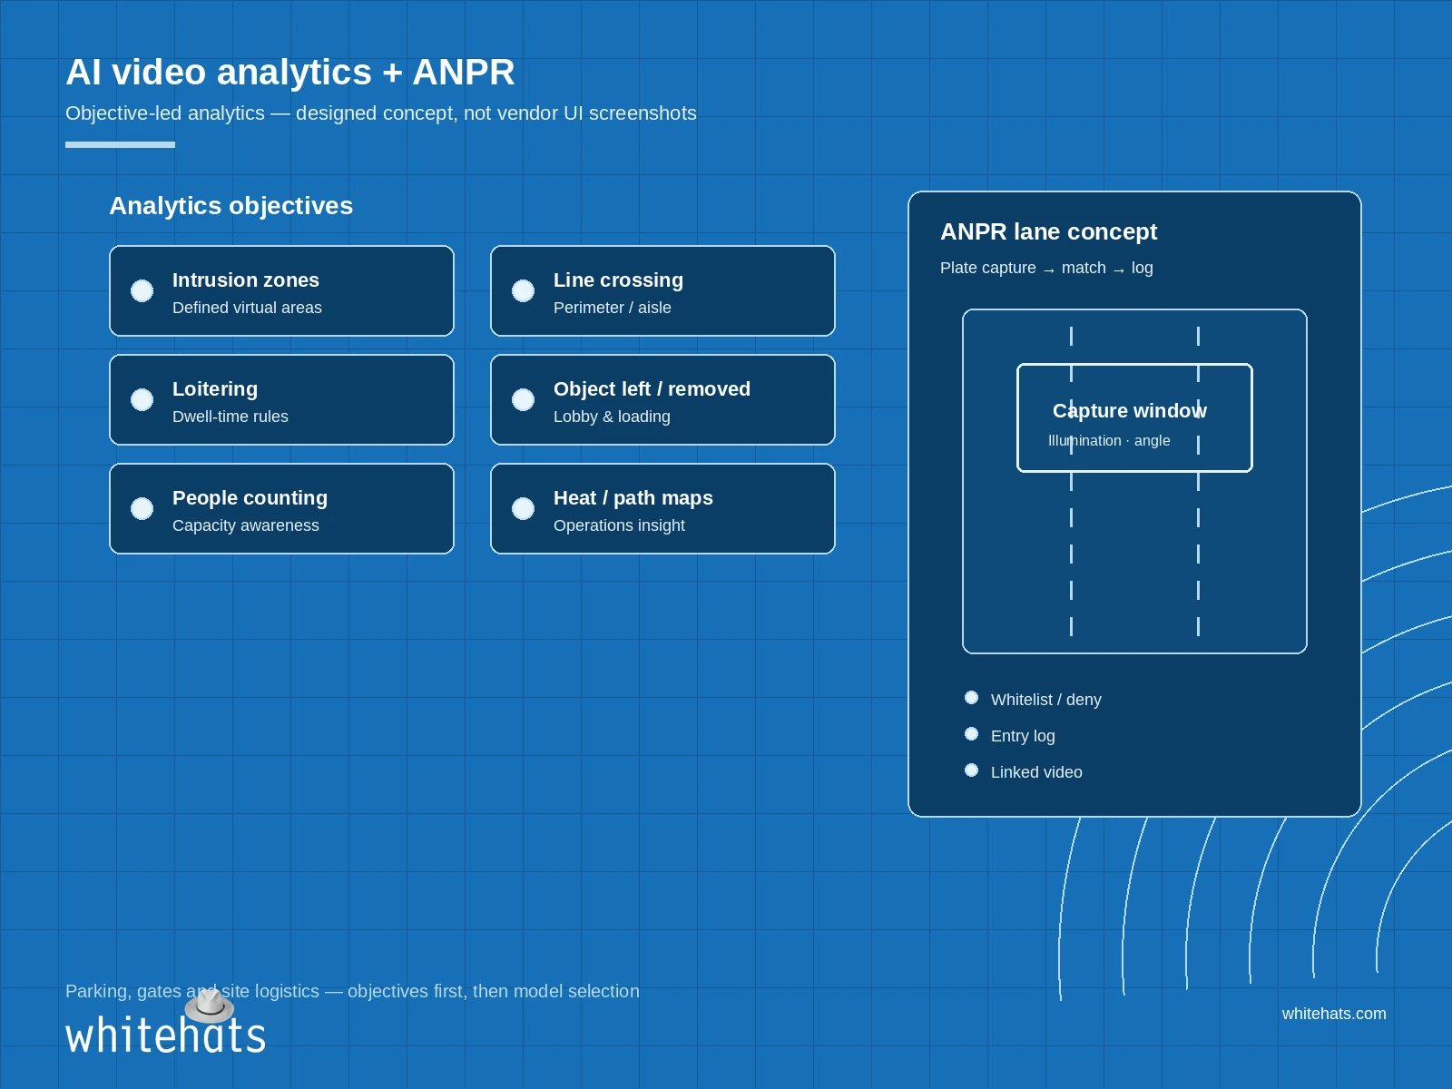Open the whitehats.com link
Image resolution: width=1452 pixels, height=1089 pixels.
(x=1334, y=1014)
